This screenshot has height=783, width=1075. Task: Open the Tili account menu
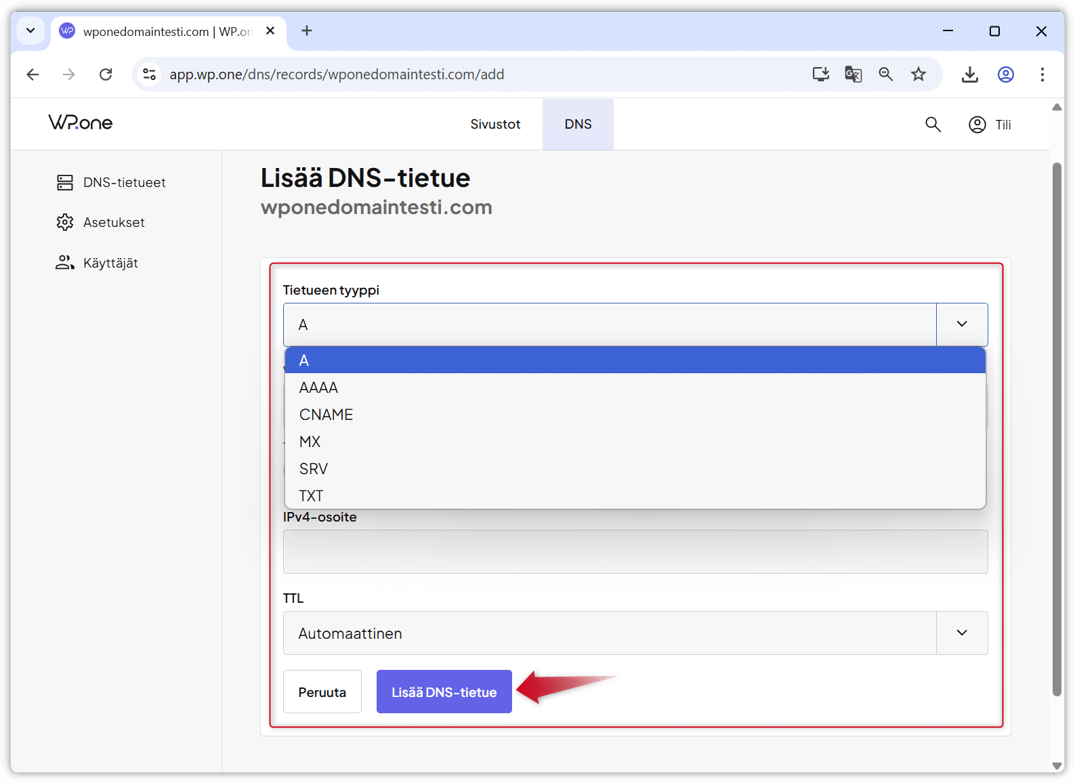point(990,125)
